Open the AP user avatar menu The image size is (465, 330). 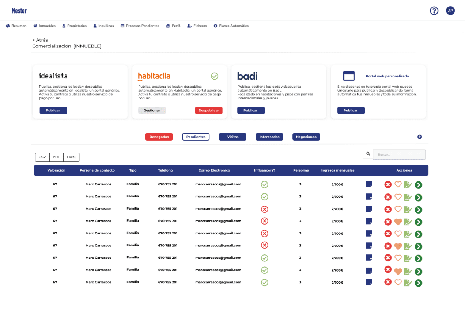[450, 11]
